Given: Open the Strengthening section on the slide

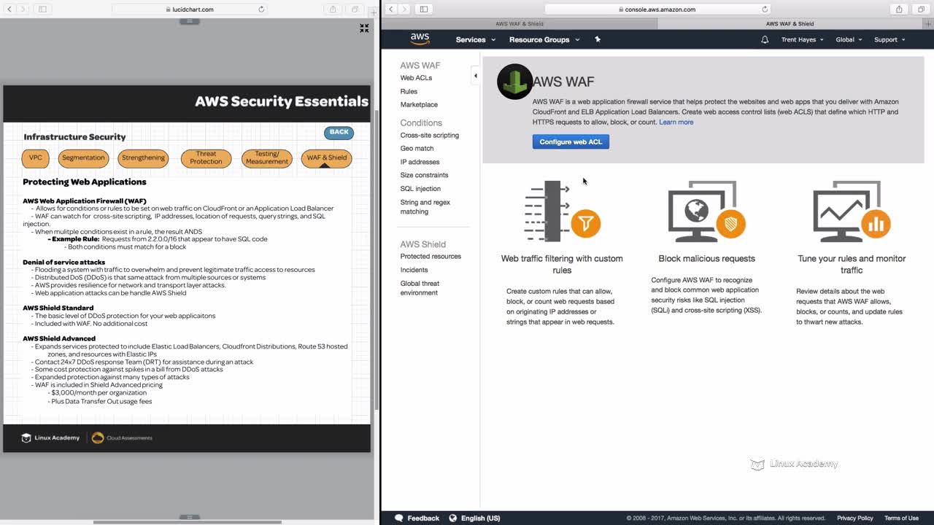Looking at the screenshot, I should tap(143, 157).
